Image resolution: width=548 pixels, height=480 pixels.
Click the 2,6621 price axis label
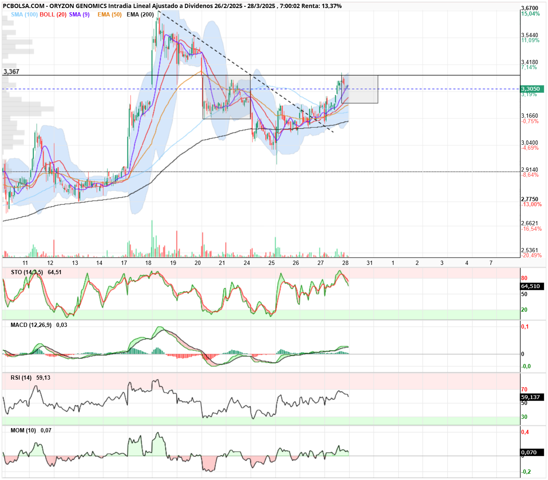(x=529, y=223)
